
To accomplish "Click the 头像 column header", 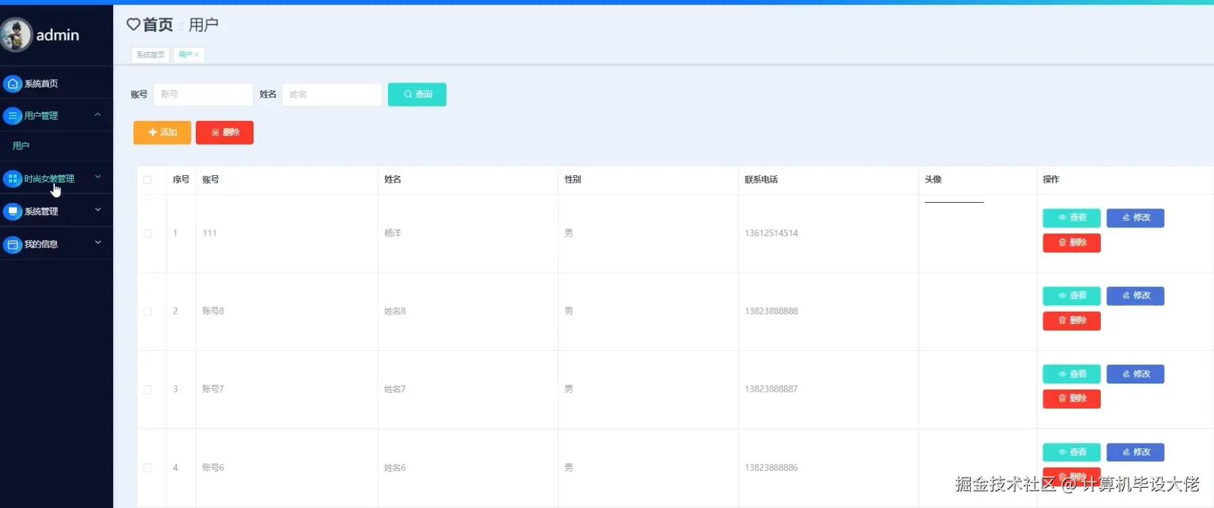I will (934, 180).
